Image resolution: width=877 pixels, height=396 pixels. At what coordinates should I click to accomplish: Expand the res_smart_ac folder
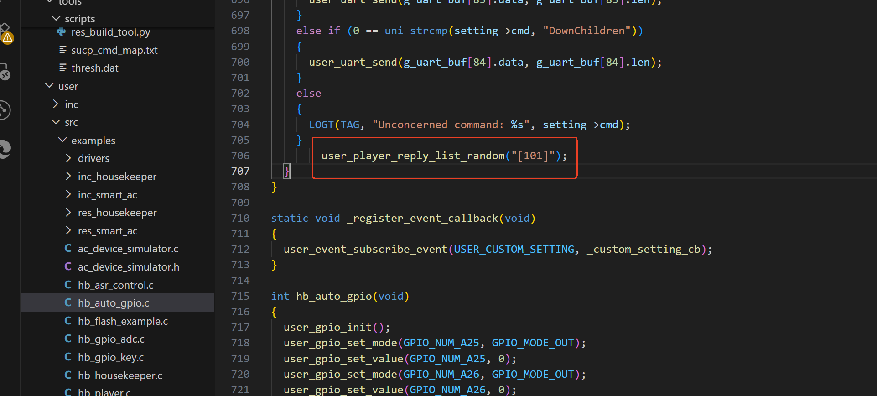(x=69, y=230)
